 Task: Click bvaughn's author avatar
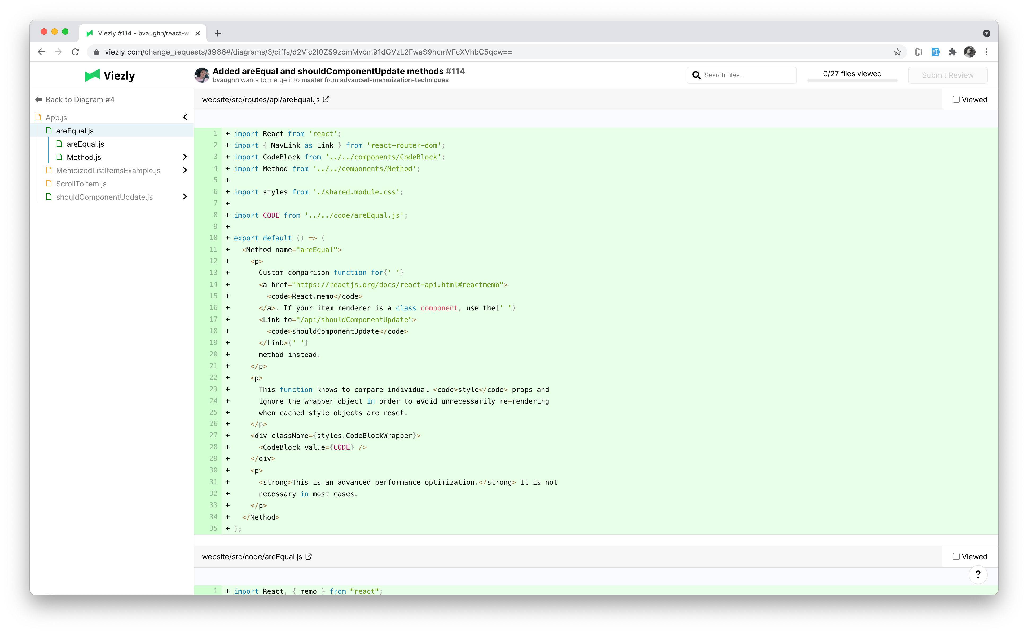pyautogui.click(x=202, y=75)
